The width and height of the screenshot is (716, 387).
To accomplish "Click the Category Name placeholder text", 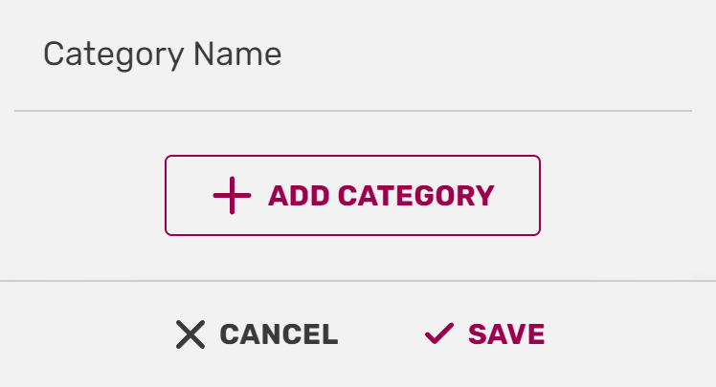I will click(x=163, y=54).
